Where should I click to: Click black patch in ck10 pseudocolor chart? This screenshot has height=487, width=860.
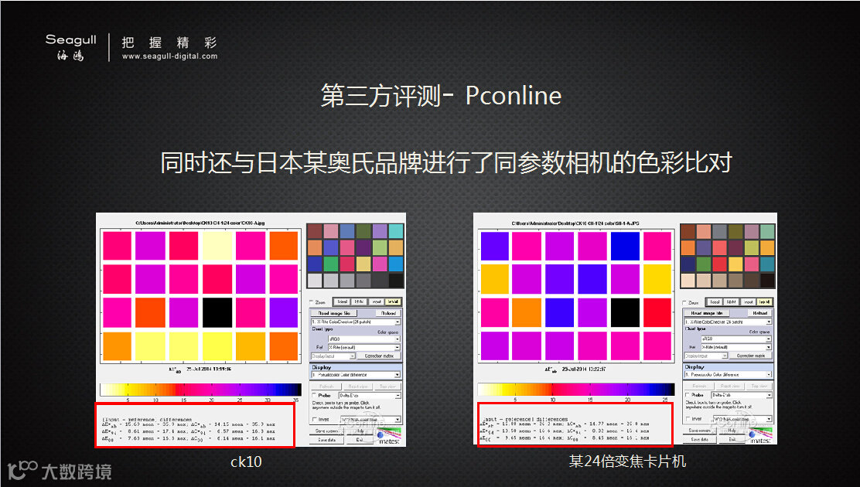tap(217, 312)
